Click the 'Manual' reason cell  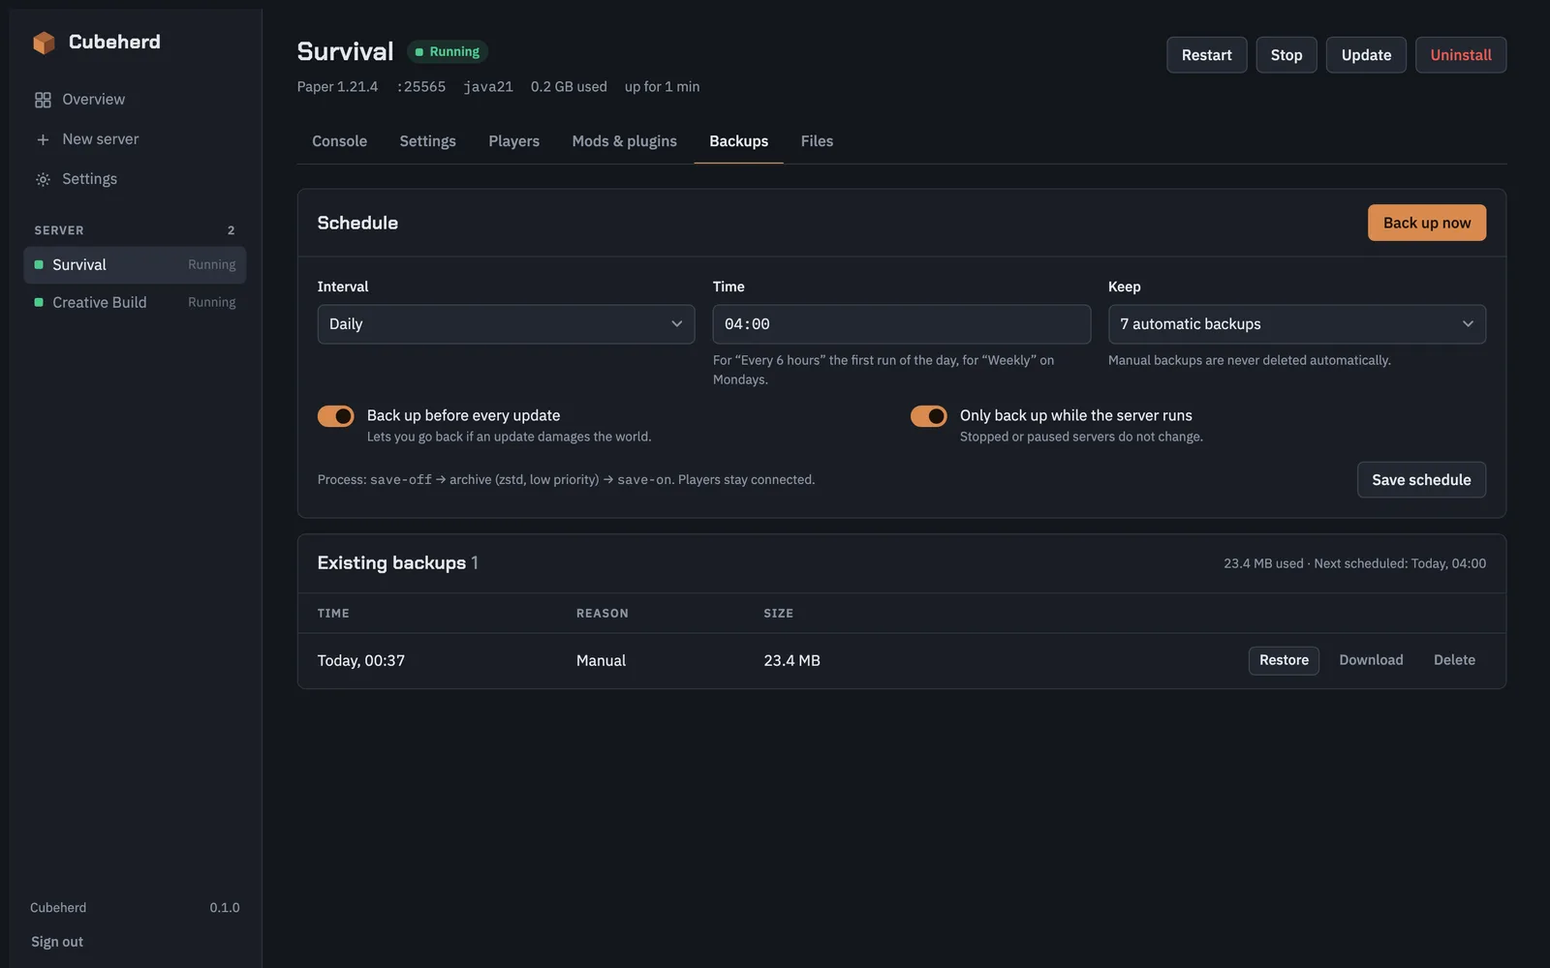(x=601, y=661)
